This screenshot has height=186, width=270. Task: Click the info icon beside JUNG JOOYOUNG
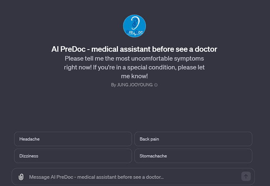(x=156, y=85)
